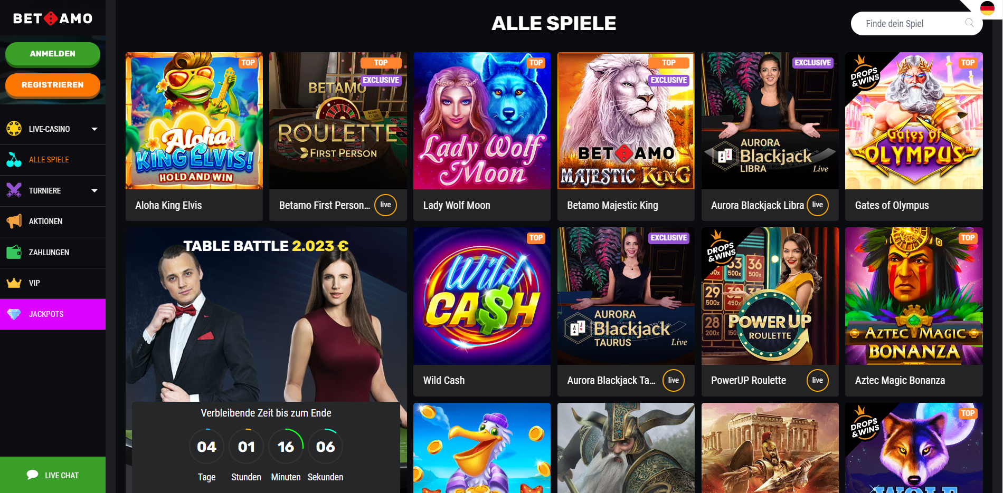Click the diamond Jackpots icon
The width and height of the screenshot is (1003, 493).
coord(14,314)
